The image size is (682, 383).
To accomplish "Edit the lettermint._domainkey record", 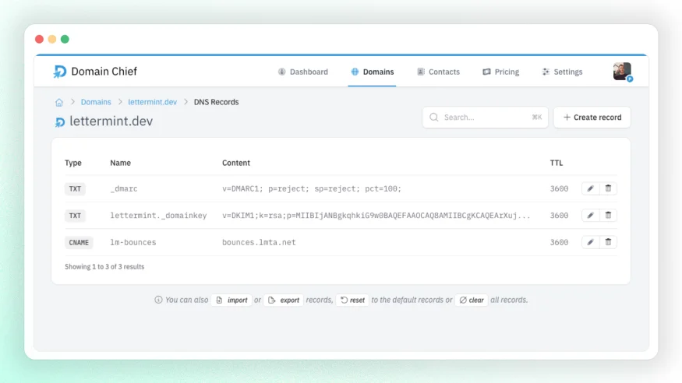I will [x=590, y=216].
